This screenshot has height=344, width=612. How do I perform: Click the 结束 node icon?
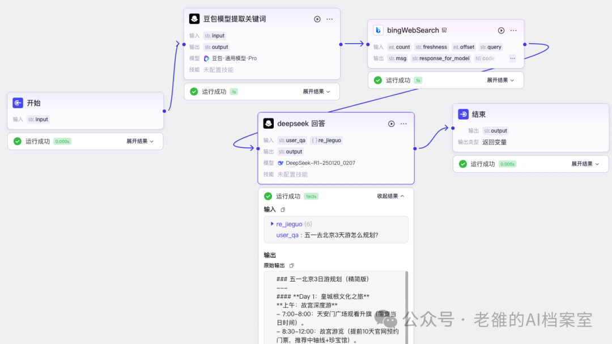click(464, 114)
